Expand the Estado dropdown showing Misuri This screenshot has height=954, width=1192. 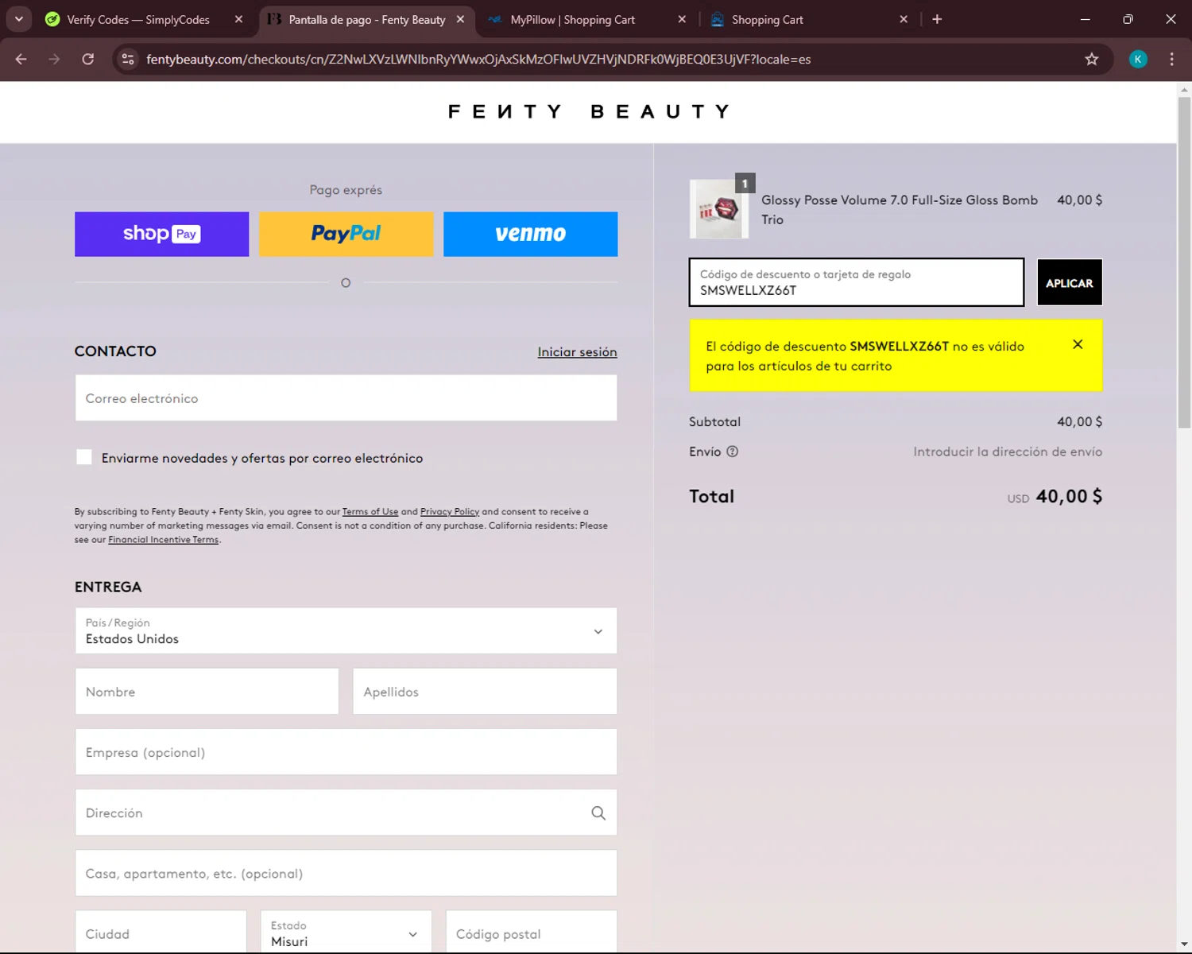pyautogui.click(x=346, y=933)
